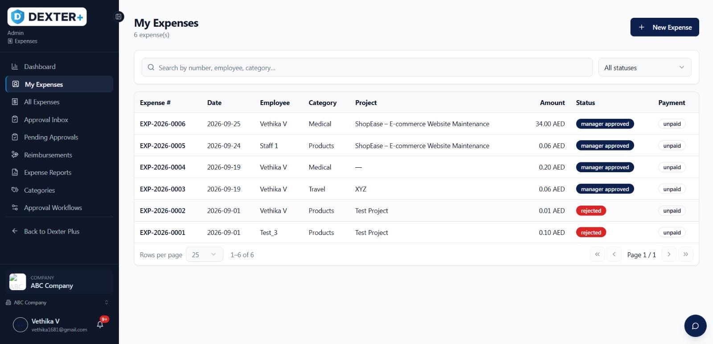713x344 pixels.
Task: Open the notifications bell
Action: [100, 324]
